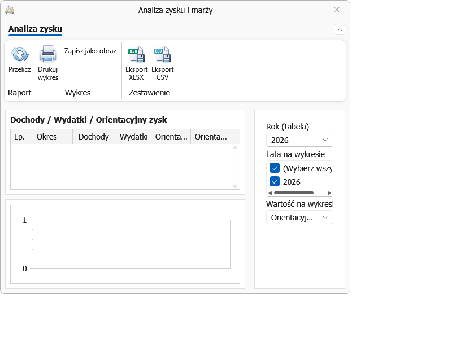Sort by the Lp. column header
The image size is (452, 339).
point(22,137)
